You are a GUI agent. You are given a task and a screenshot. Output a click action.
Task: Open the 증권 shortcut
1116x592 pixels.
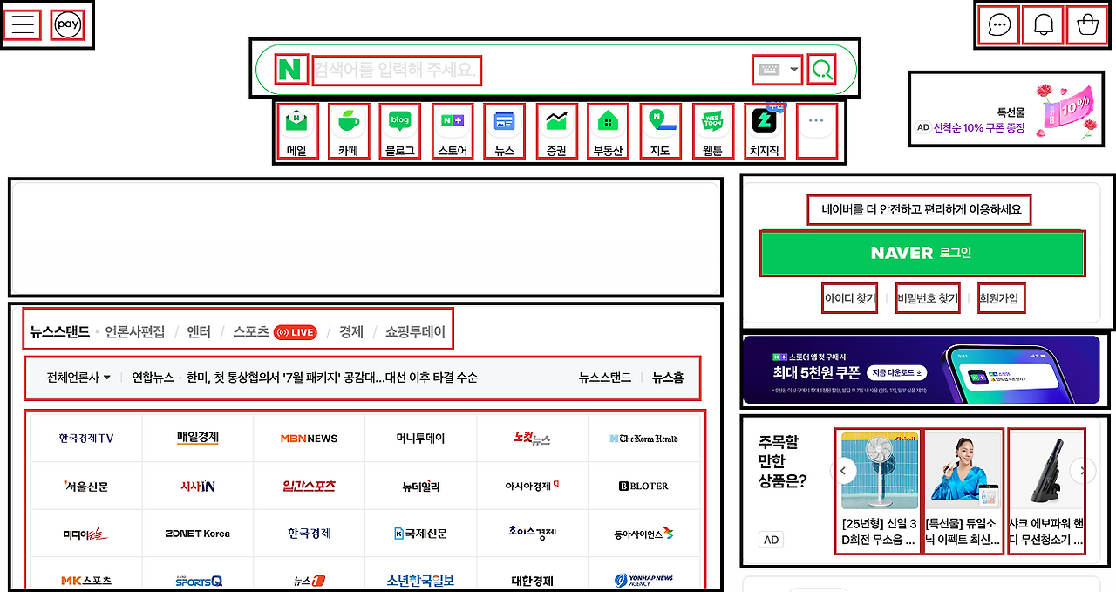coord(556,131)
